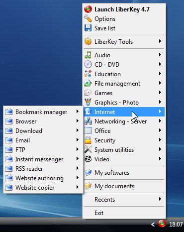Click the film reel Video icon
The height and width of the screenshot is (232, 184).
click(88, 159)
